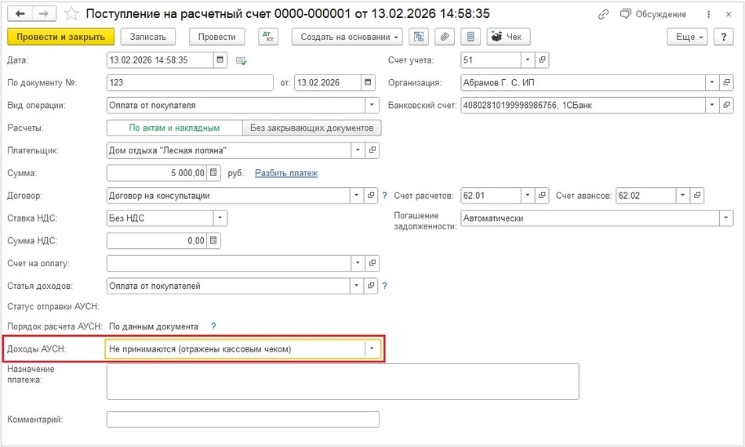Click Провести и закрыть button
Screen dimensions: 745x447
(60, 37)
